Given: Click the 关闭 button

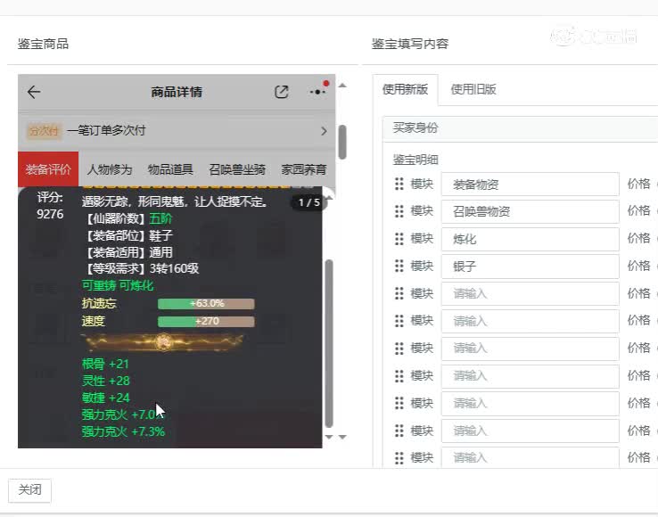Looking at the screenshot, I should click(29, 489).
